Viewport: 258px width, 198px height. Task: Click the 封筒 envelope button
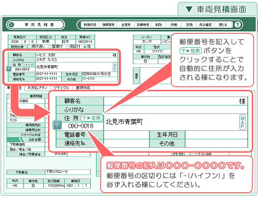pyautogui.click(x=189, y=24)
